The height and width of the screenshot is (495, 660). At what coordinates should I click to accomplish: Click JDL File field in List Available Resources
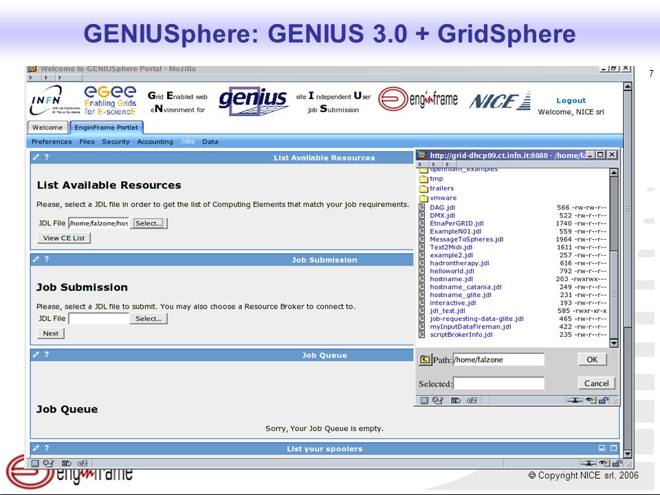tap(98, 223)
